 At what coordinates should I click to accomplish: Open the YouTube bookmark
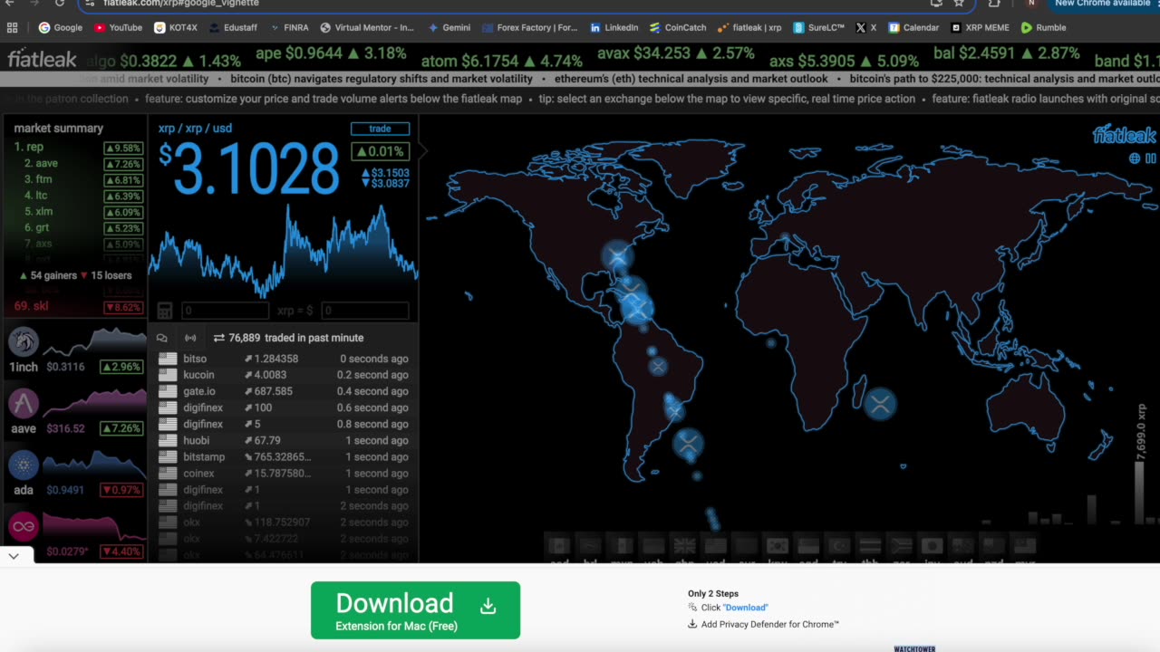coord(118,28)
